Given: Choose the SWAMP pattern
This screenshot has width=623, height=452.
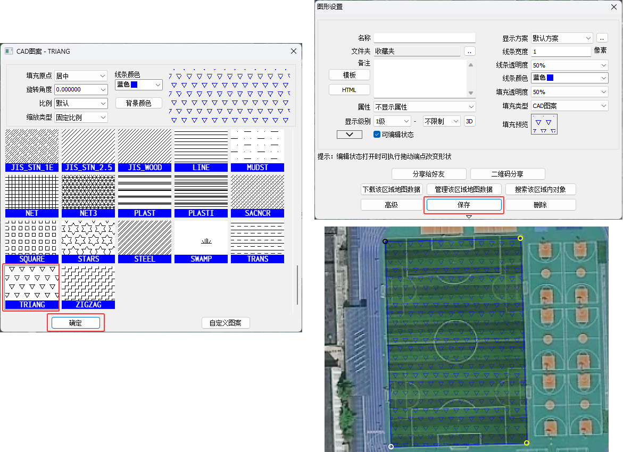Looking at the screenshot, I should 201,241.
